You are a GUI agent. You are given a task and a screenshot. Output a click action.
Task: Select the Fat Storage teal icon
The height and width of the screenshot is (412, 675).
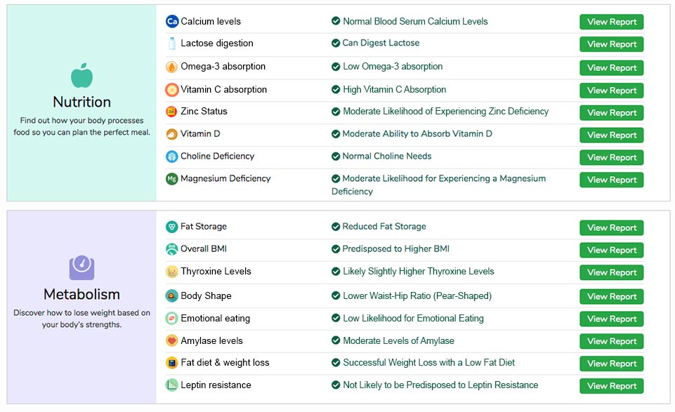point(172,227)
